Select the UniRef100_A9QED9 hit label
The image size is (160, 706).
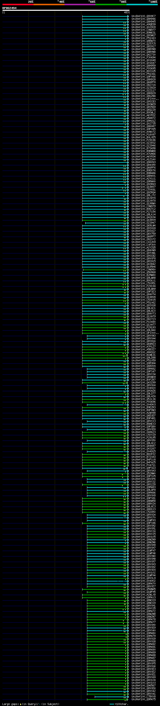(143, 24)
